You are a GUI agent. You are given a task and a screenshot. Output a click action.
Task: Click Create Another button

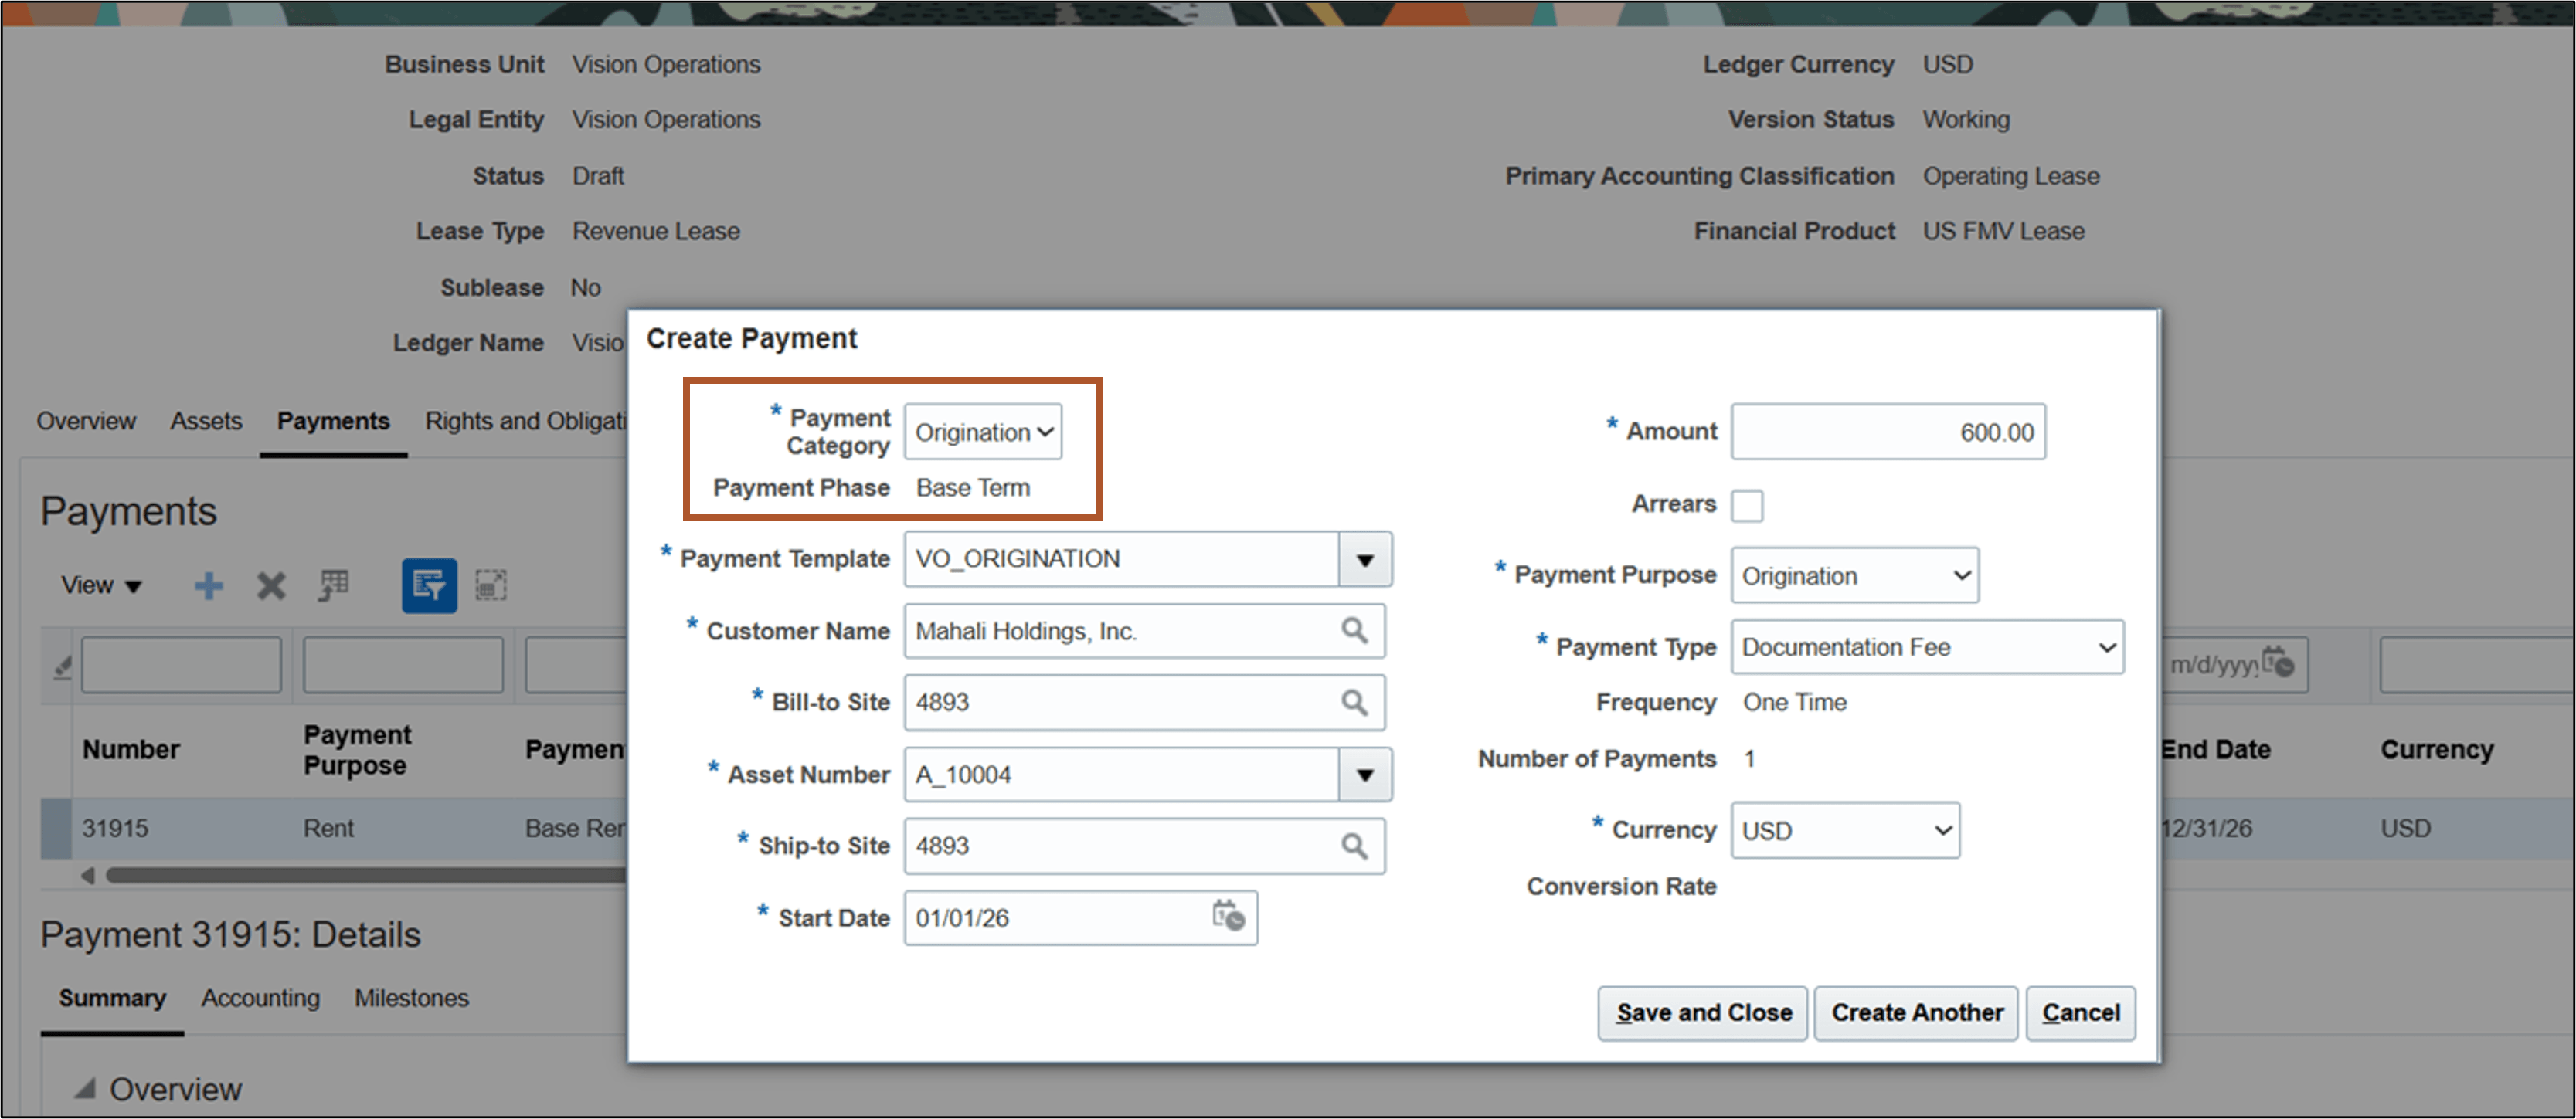(x=1916, y=1013)
